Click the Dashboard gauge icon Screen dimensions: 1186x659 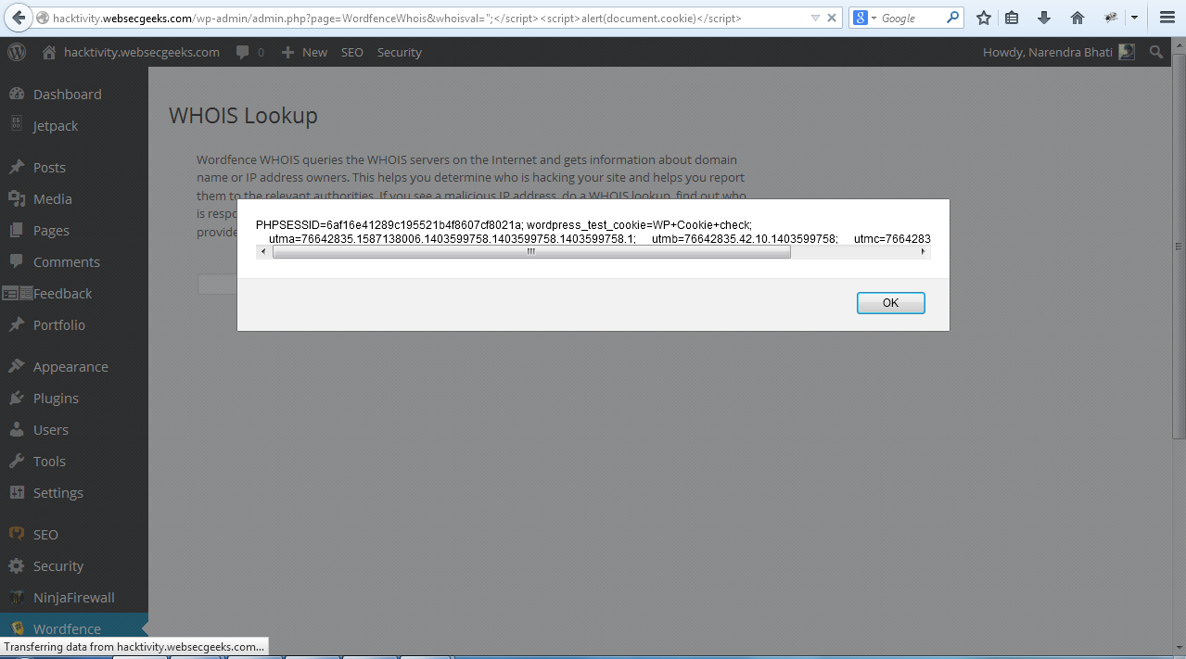17,94
